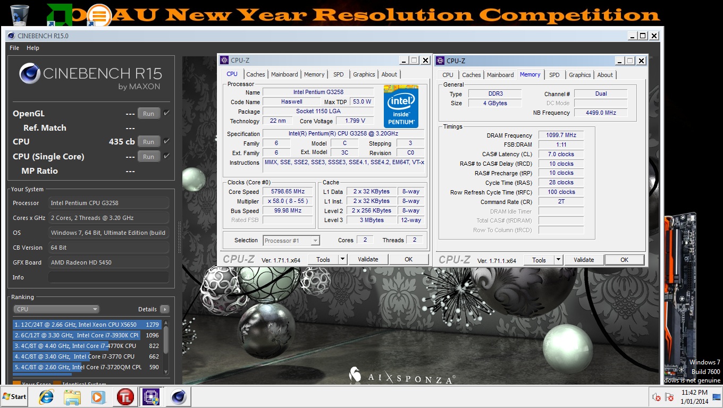Switch to Cinebench via taskbar icon
This screenshot has height=408, width=723.
tap(178, 397)
